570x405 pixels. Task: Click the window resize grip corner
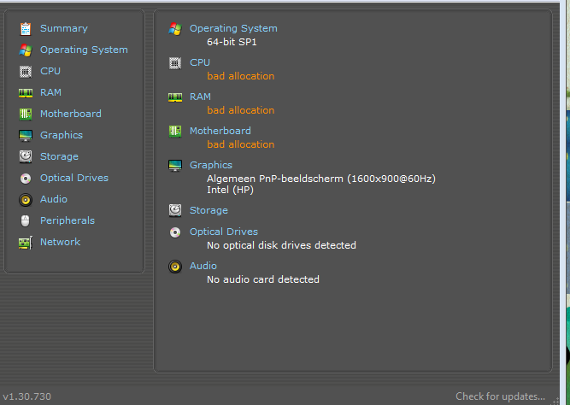[x=555, y=400]
